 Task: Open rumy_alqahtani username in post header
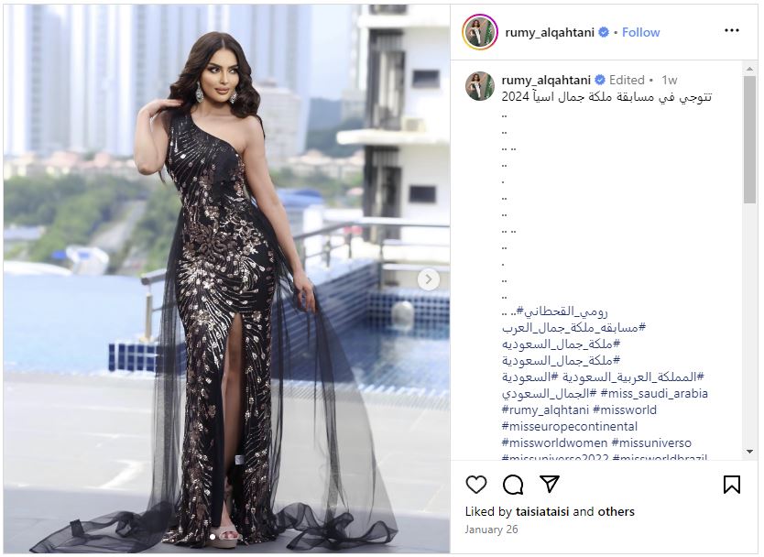[550, 32]
